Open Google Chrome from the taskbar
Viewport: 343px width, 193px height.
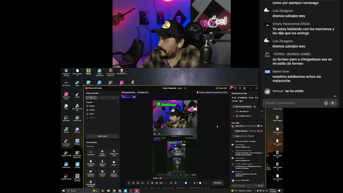click(x=114, y=191)
